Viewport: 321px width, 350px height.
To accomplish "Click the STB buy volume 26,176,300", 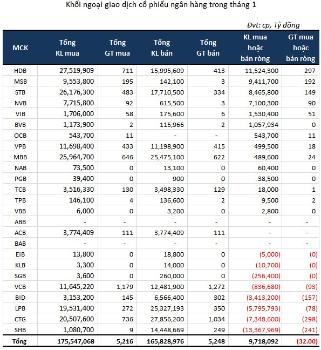I will [77, 92].
